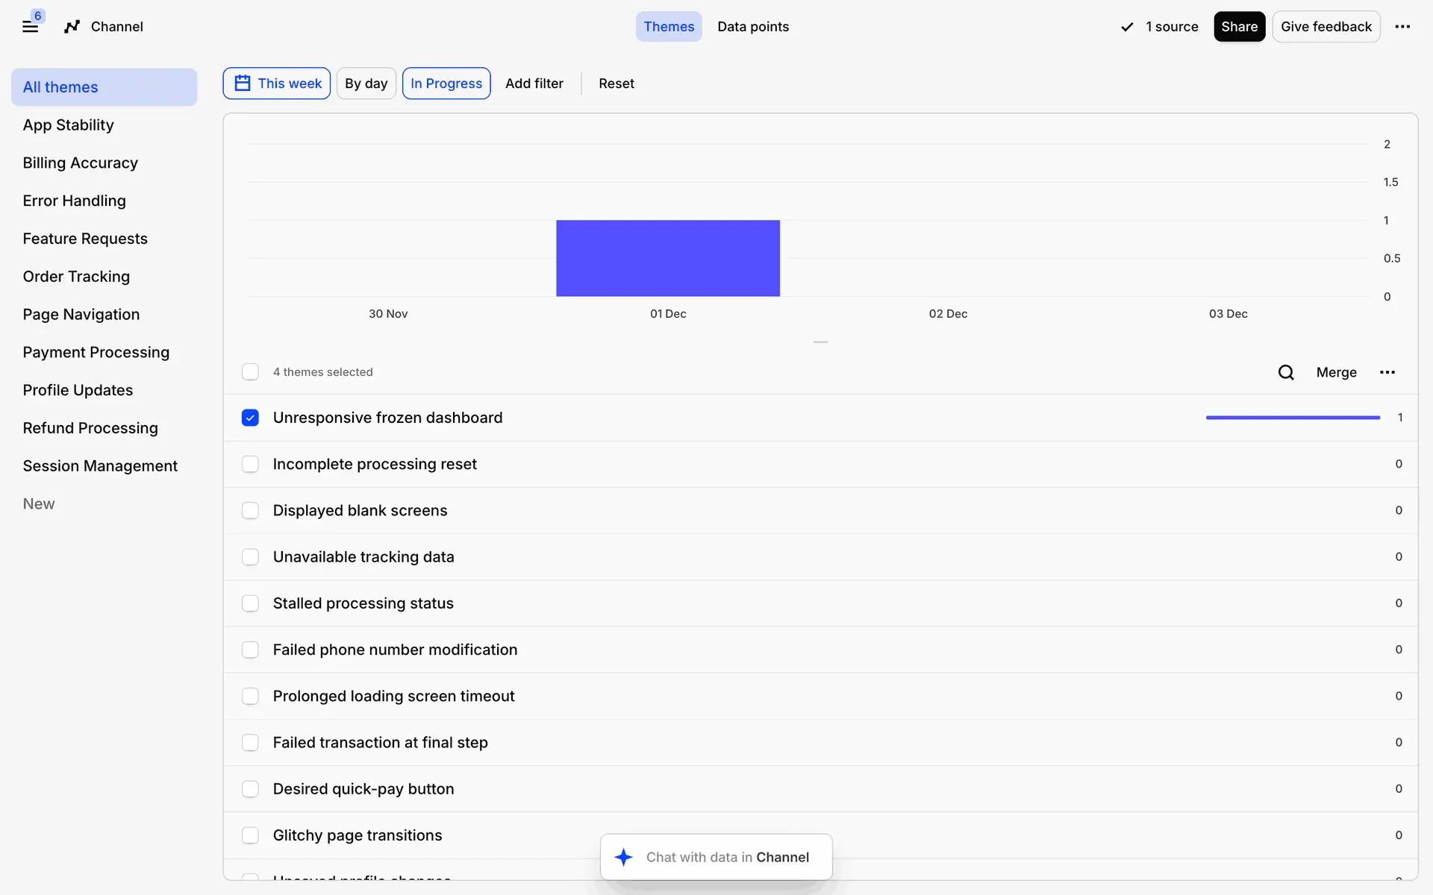Open the Add filter menu
Screen dimensions: 1433x895
[x=534, y=84]
